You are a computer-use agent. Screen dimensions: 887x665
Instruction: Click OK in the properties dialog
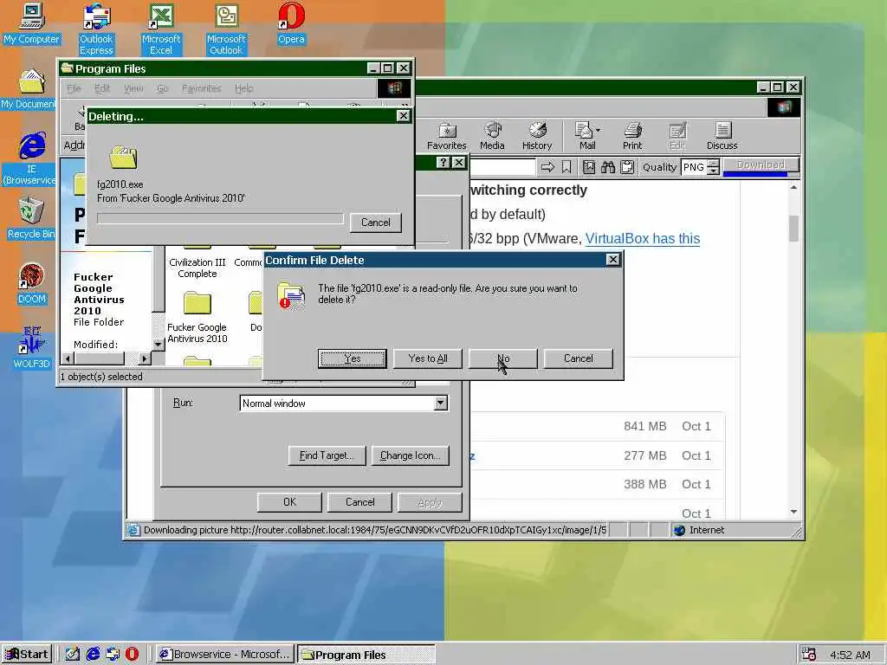pos(289,502)
